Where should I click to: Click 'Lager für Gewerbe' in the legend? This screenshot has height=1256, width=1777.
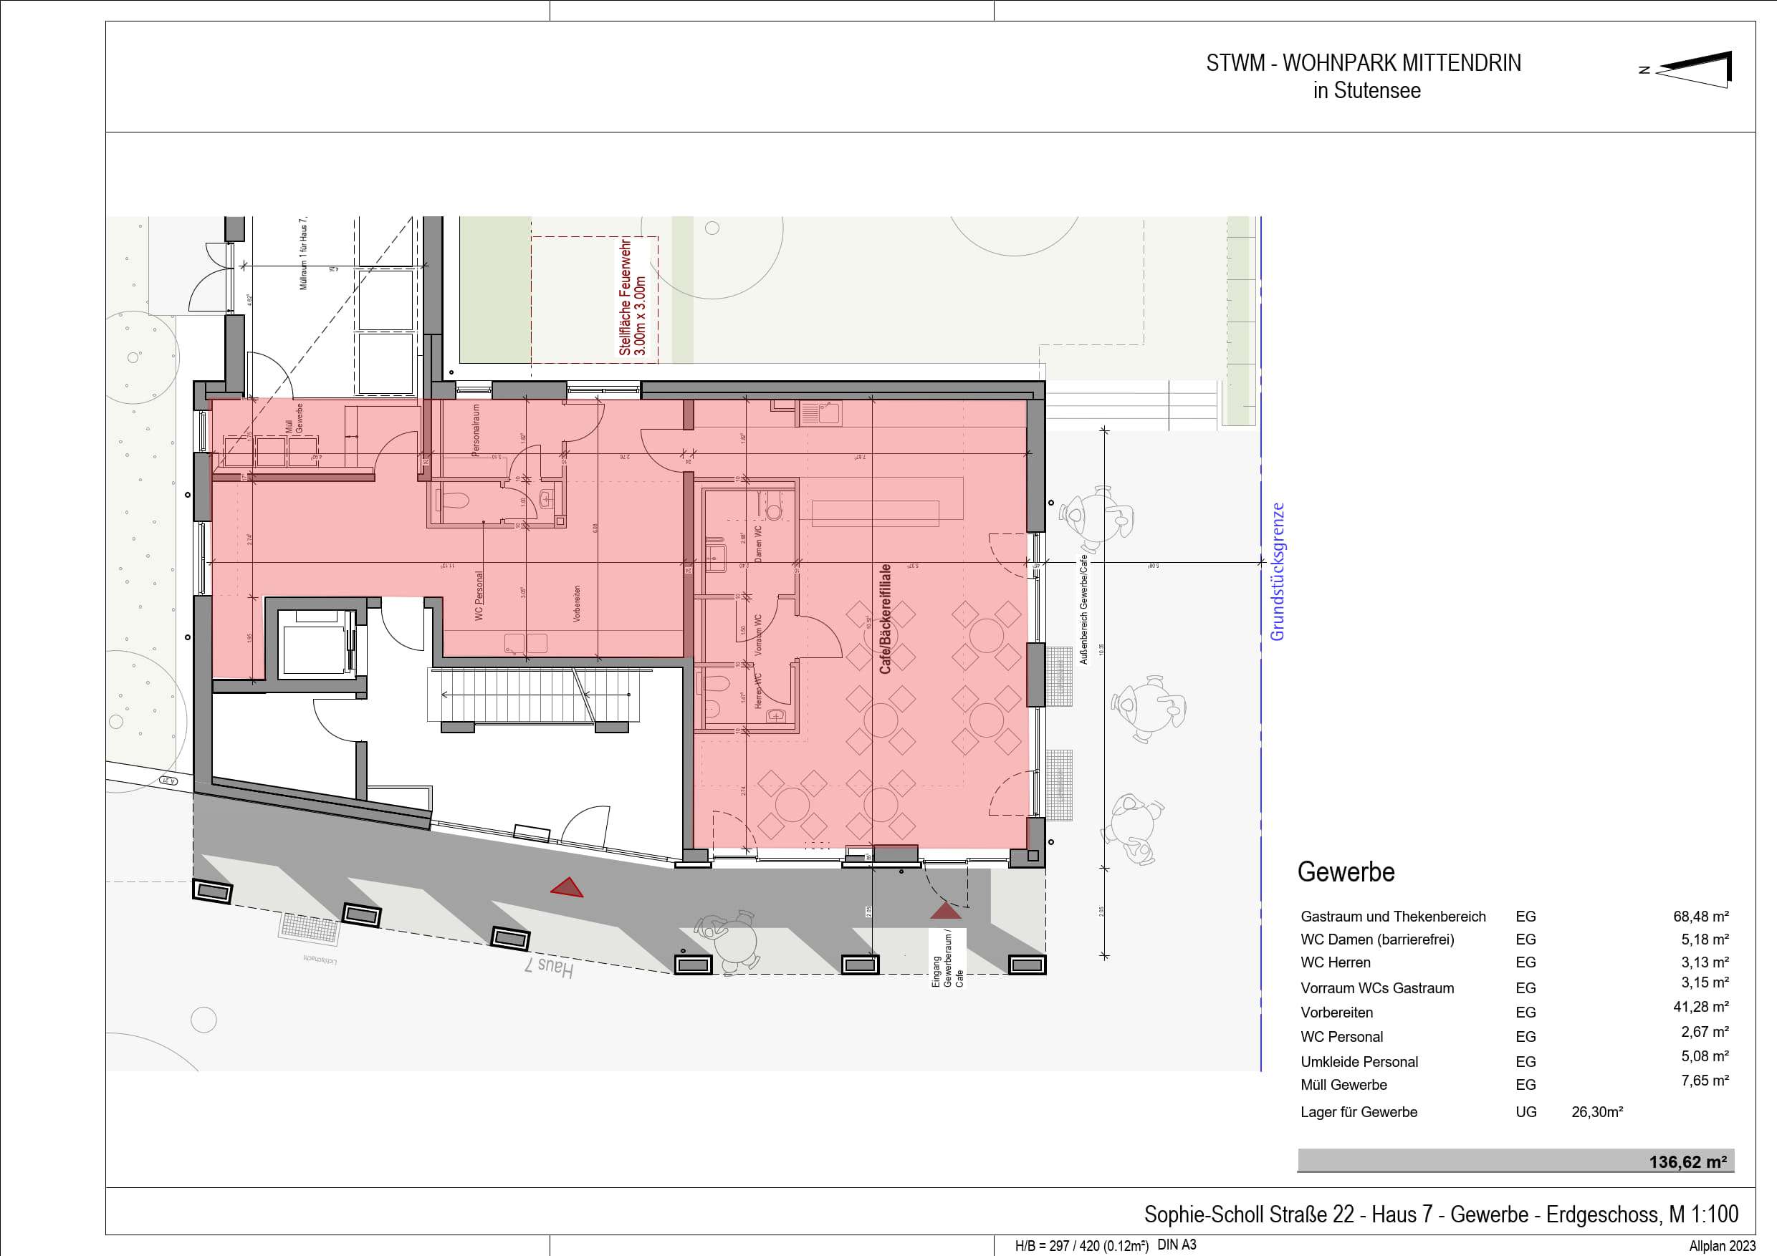click(x=1359, y=1112)
